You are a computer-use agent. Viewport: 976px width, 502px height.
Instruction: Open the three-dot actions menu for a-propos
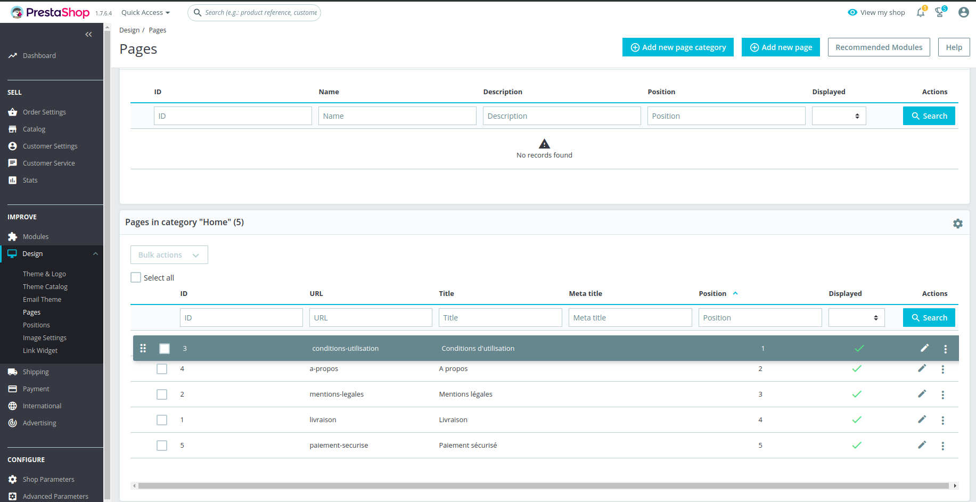point(943,369)
